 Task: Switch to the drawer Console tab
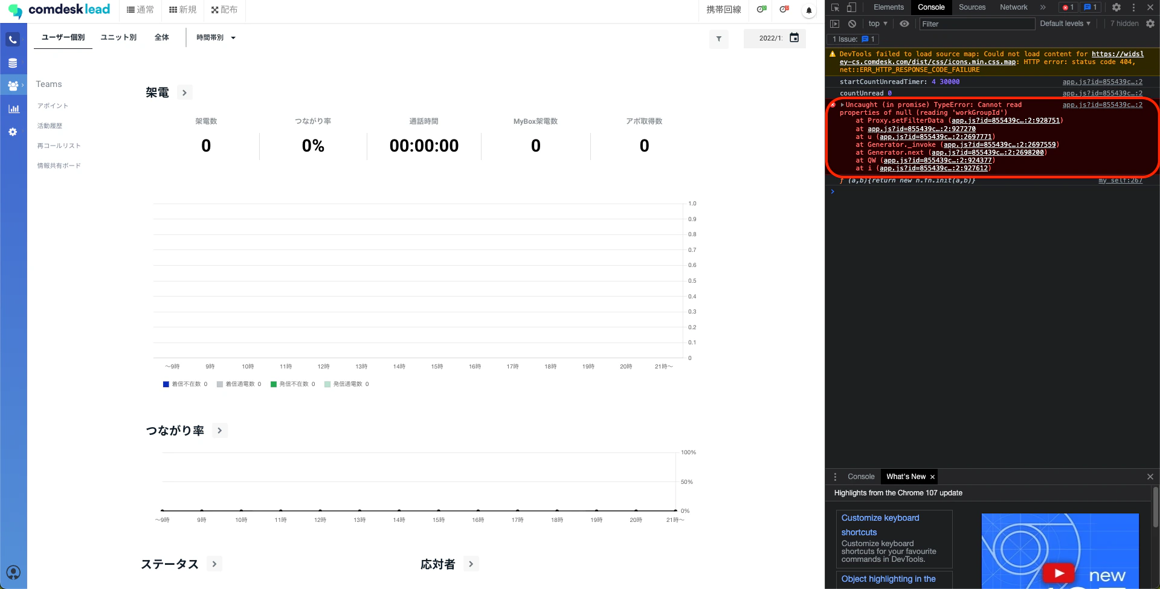tap(861, 477)
